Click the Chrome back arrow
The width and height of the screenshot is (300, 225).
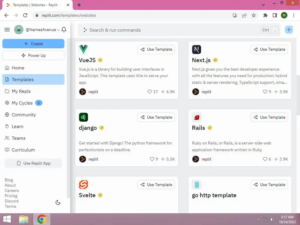click(6, 15)
